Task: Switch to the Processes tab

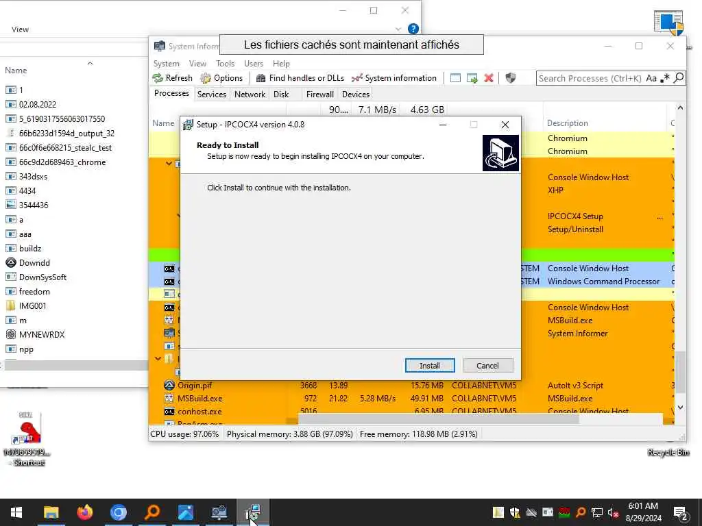Action: point(171,93)
